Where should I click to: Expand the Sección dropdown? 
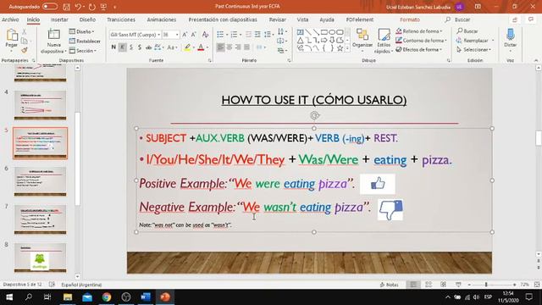[83, 51]
